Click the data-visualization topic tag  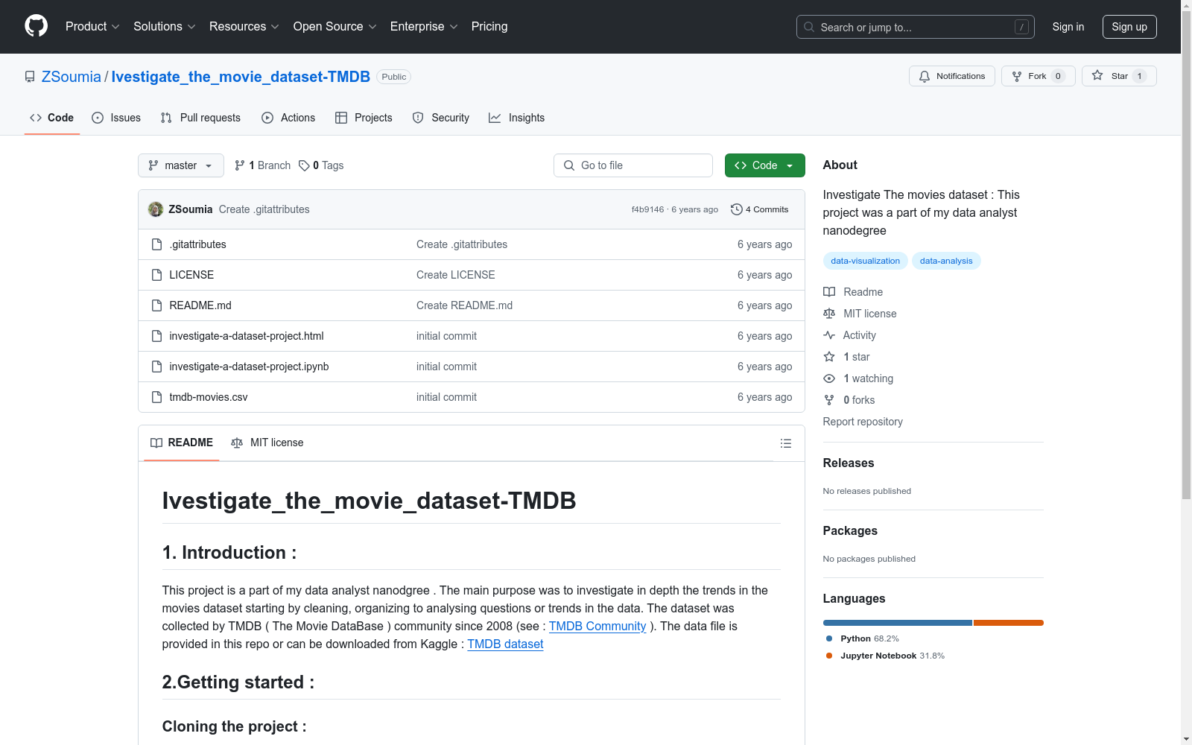click(865, 261)
